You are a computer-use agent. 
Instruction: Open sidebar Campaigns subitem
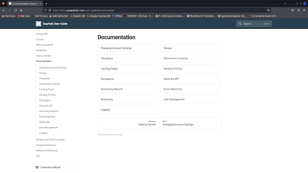[45, 100]
